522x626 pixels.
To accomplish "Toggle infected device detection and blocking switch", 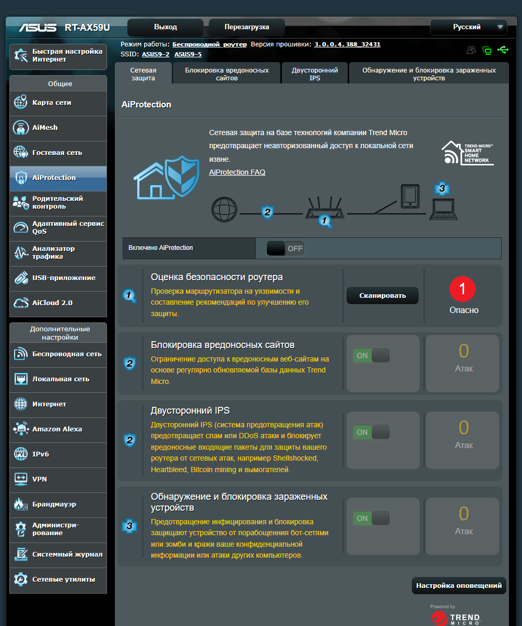I will [x=372, y=518].
